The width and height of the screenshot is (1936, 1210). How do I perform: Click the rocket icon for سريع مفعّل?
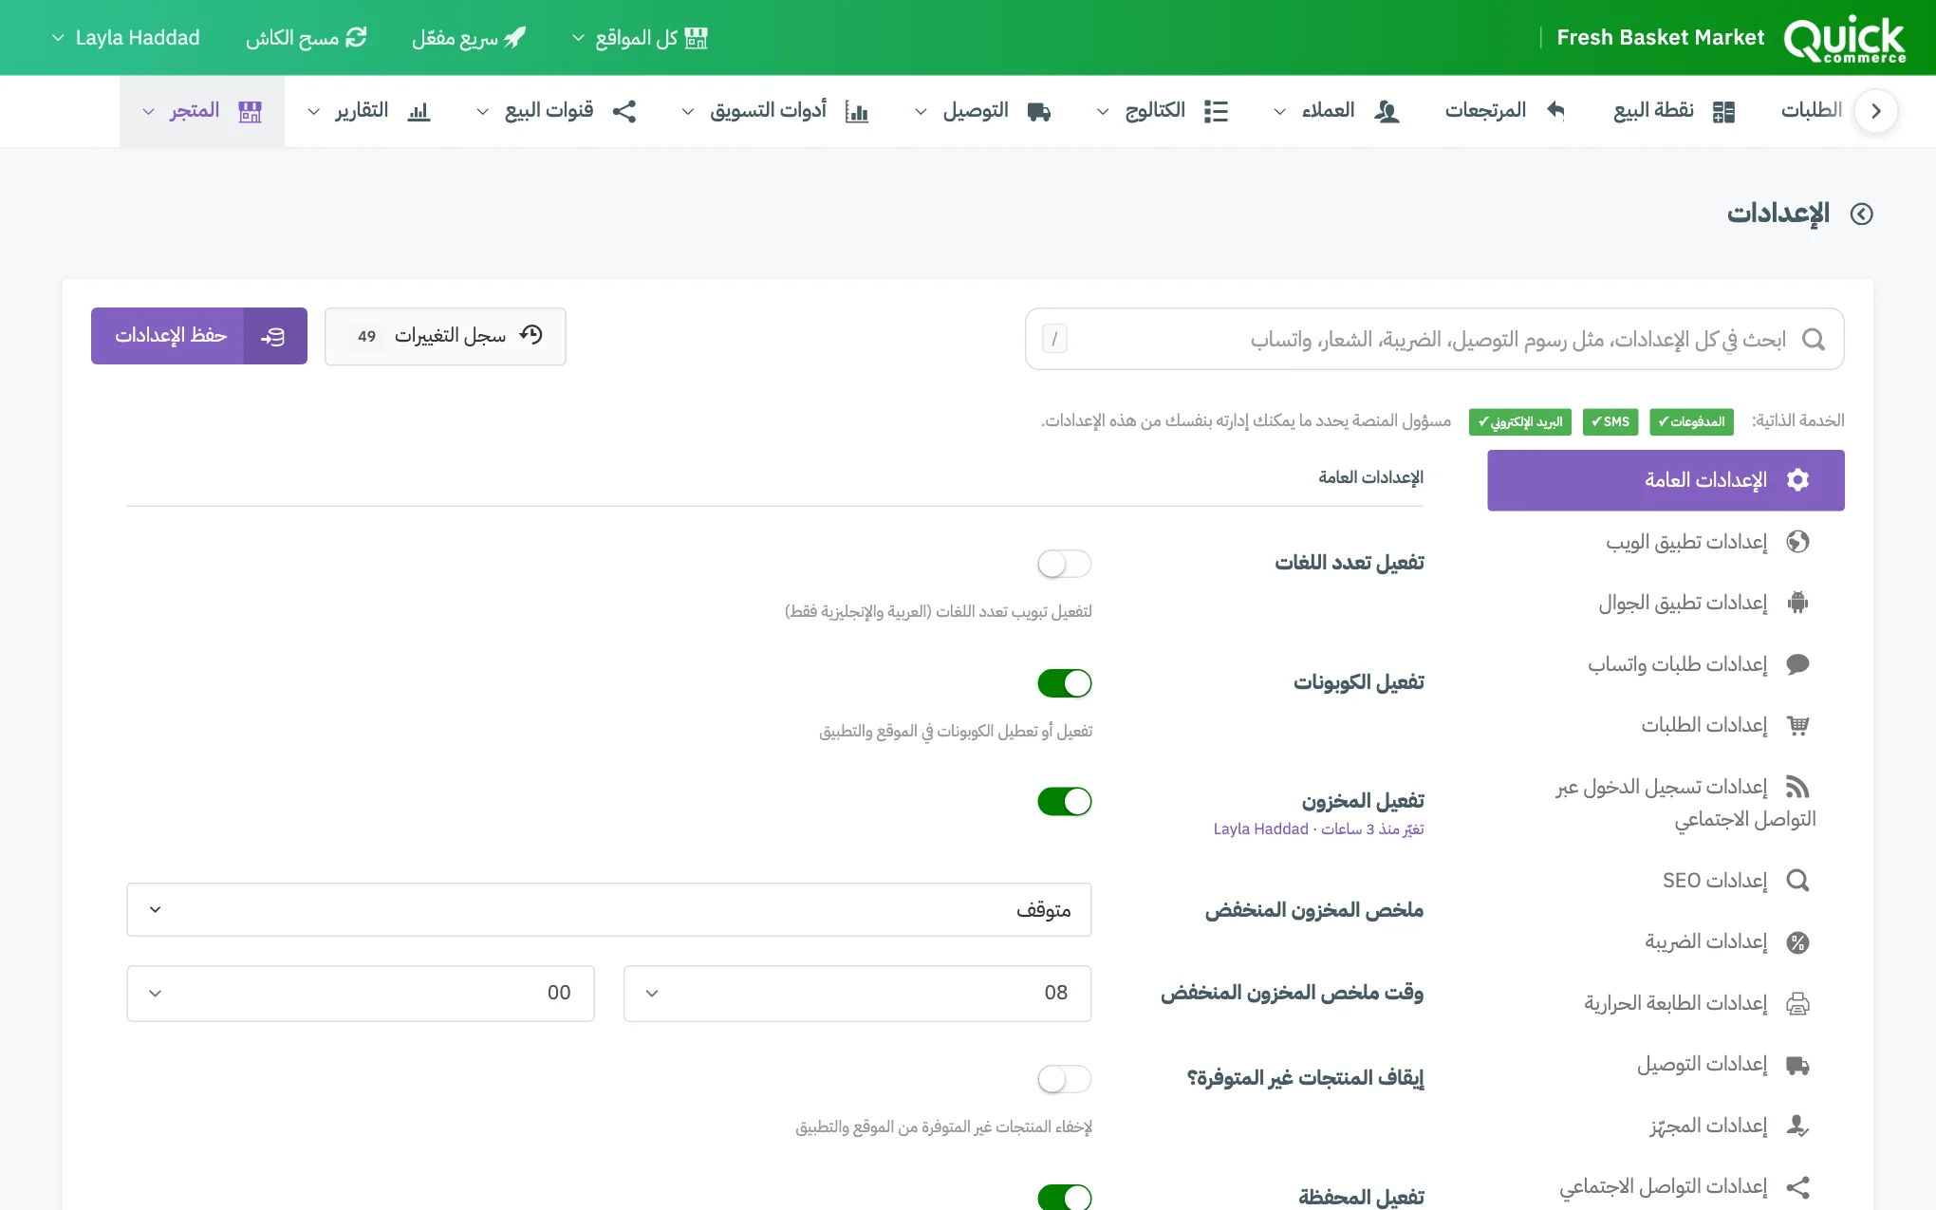(514, 38)
